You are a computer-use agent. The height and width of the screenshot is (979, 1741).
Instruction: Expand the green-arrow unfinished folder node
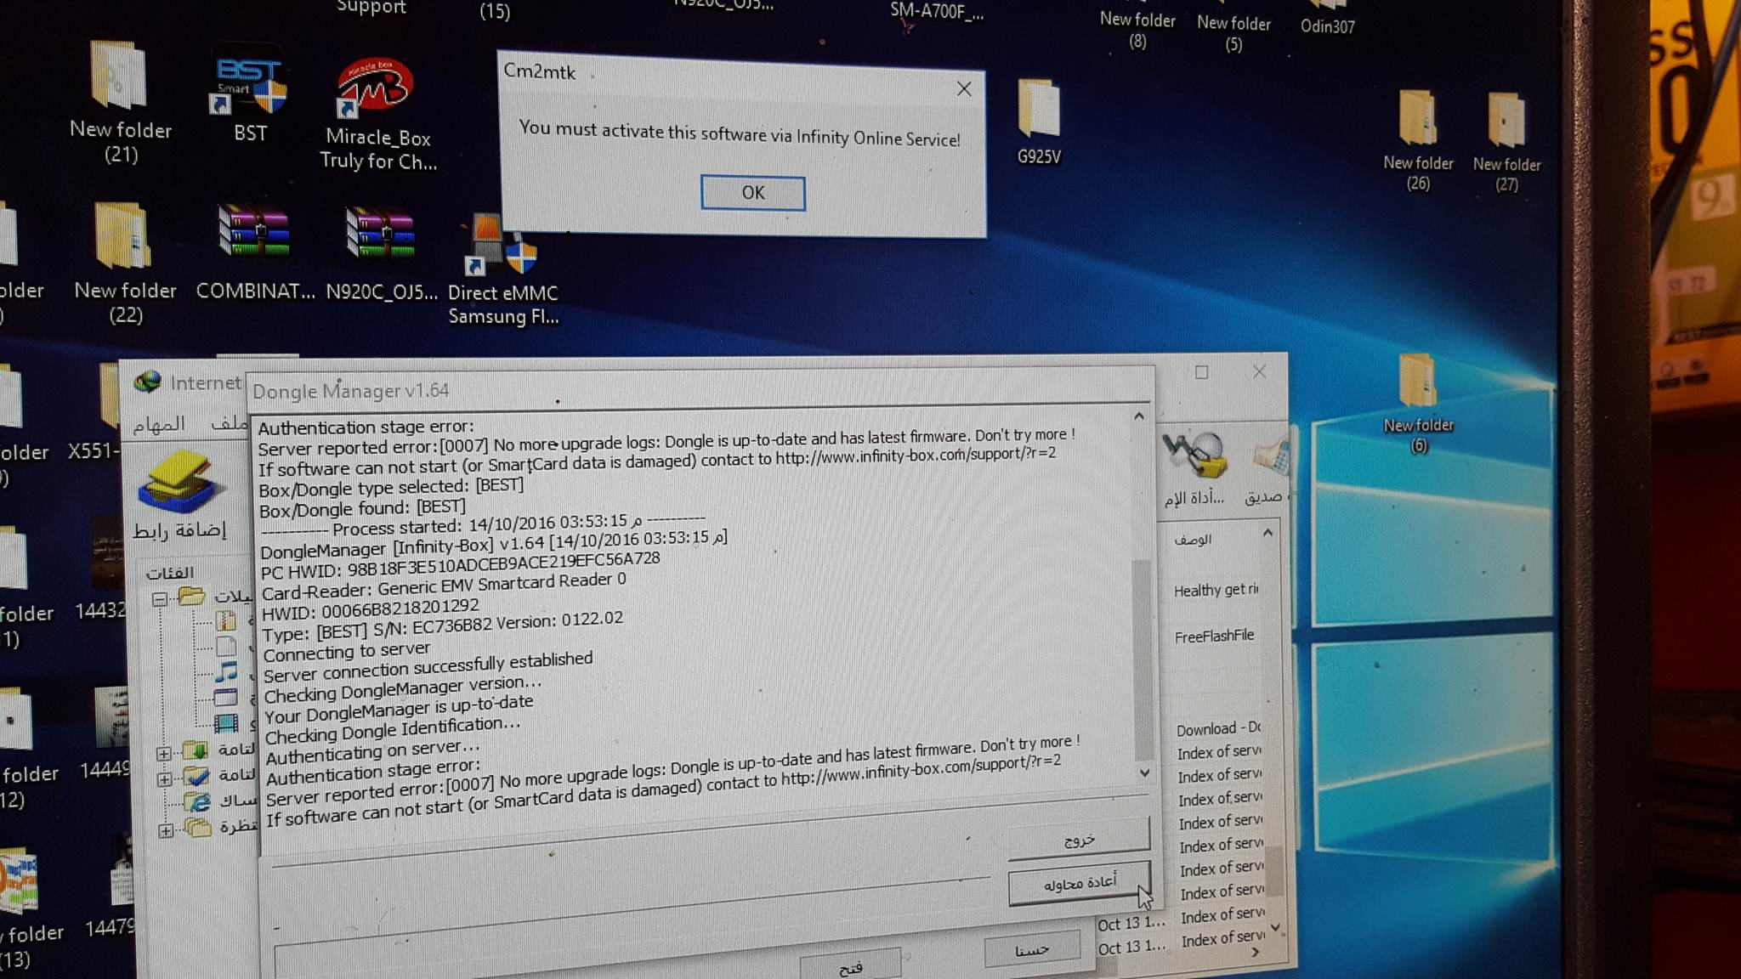point(164,753)
